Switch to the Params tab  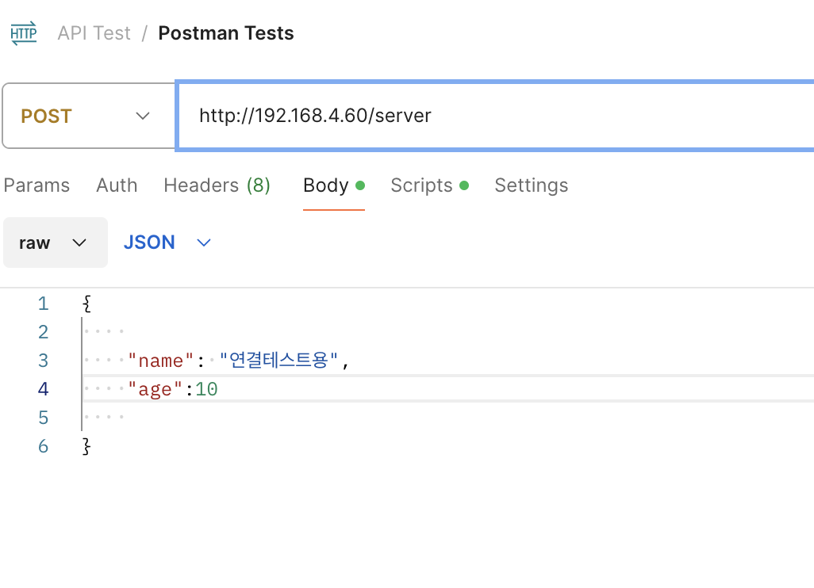[x=36, y=185]
